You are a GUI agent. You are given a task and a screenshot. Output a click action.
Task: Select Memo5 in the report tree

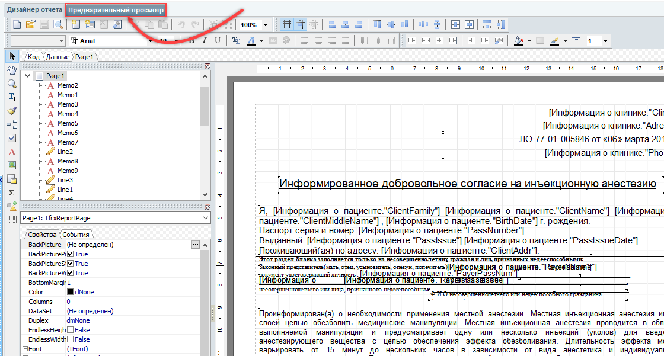pyautogui.click(x=68, y=123)
